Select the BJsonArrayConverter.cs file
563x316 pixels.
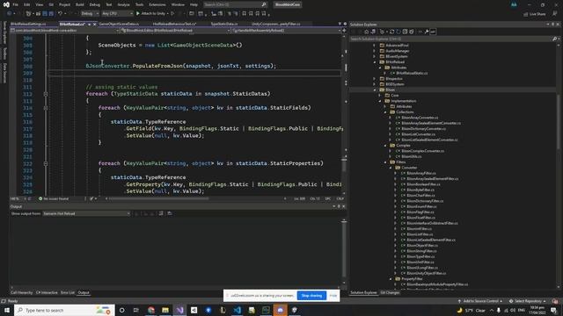click(x=420, y=118)
